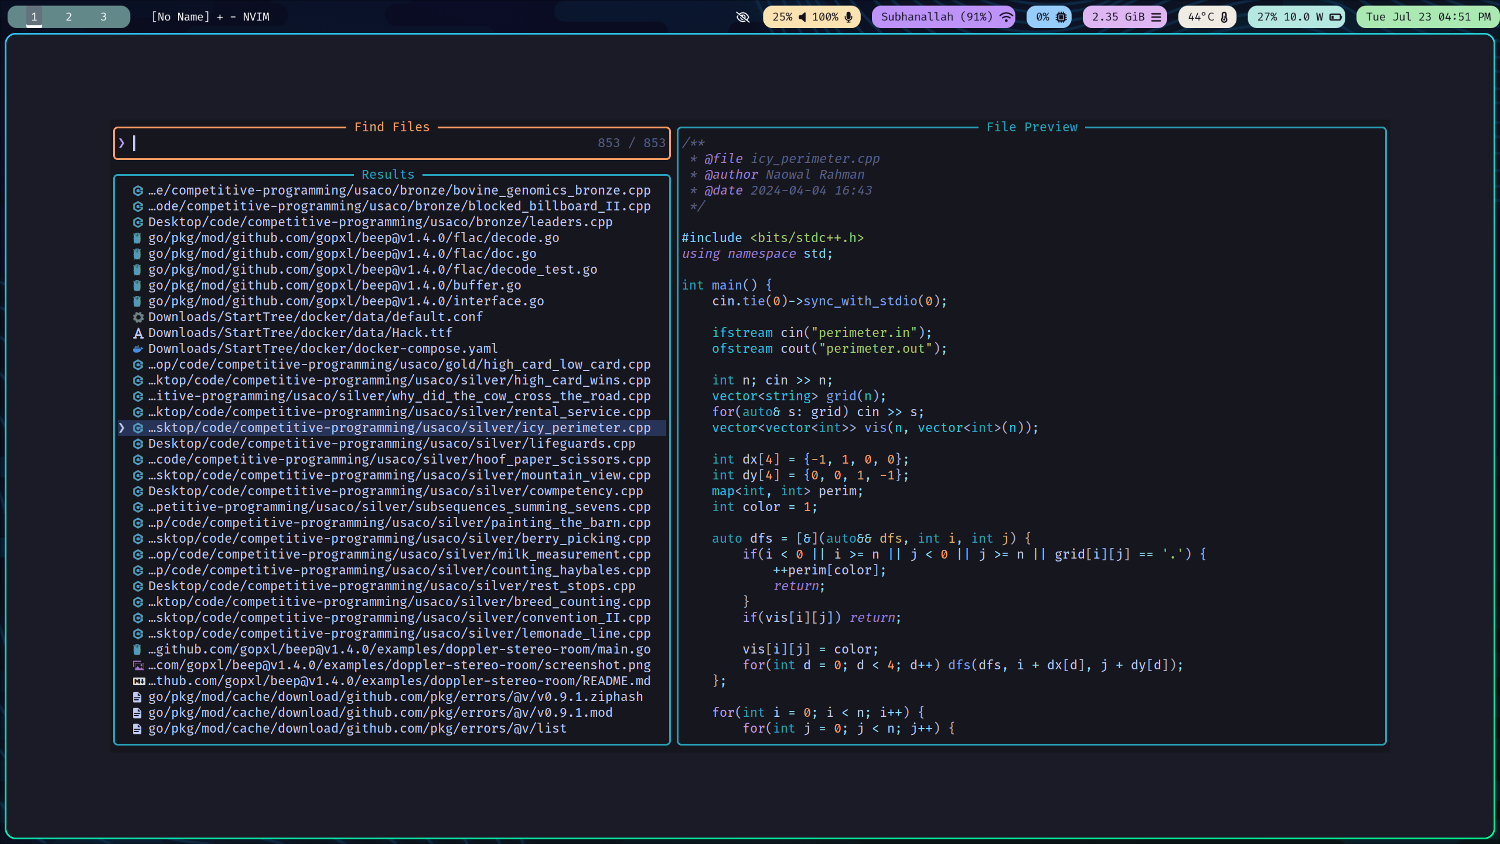The image size is (1500, 844).
Task: Click the CPU chip usage icon
Action: tap(1061, 17)
